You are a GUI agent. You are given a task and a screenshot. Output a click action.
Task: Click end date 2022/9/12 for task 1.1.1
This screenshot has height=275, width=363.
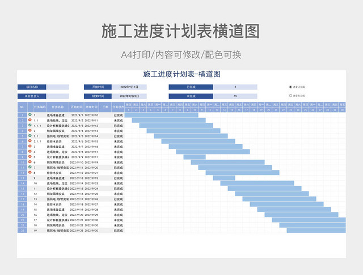tap(91, 126)
